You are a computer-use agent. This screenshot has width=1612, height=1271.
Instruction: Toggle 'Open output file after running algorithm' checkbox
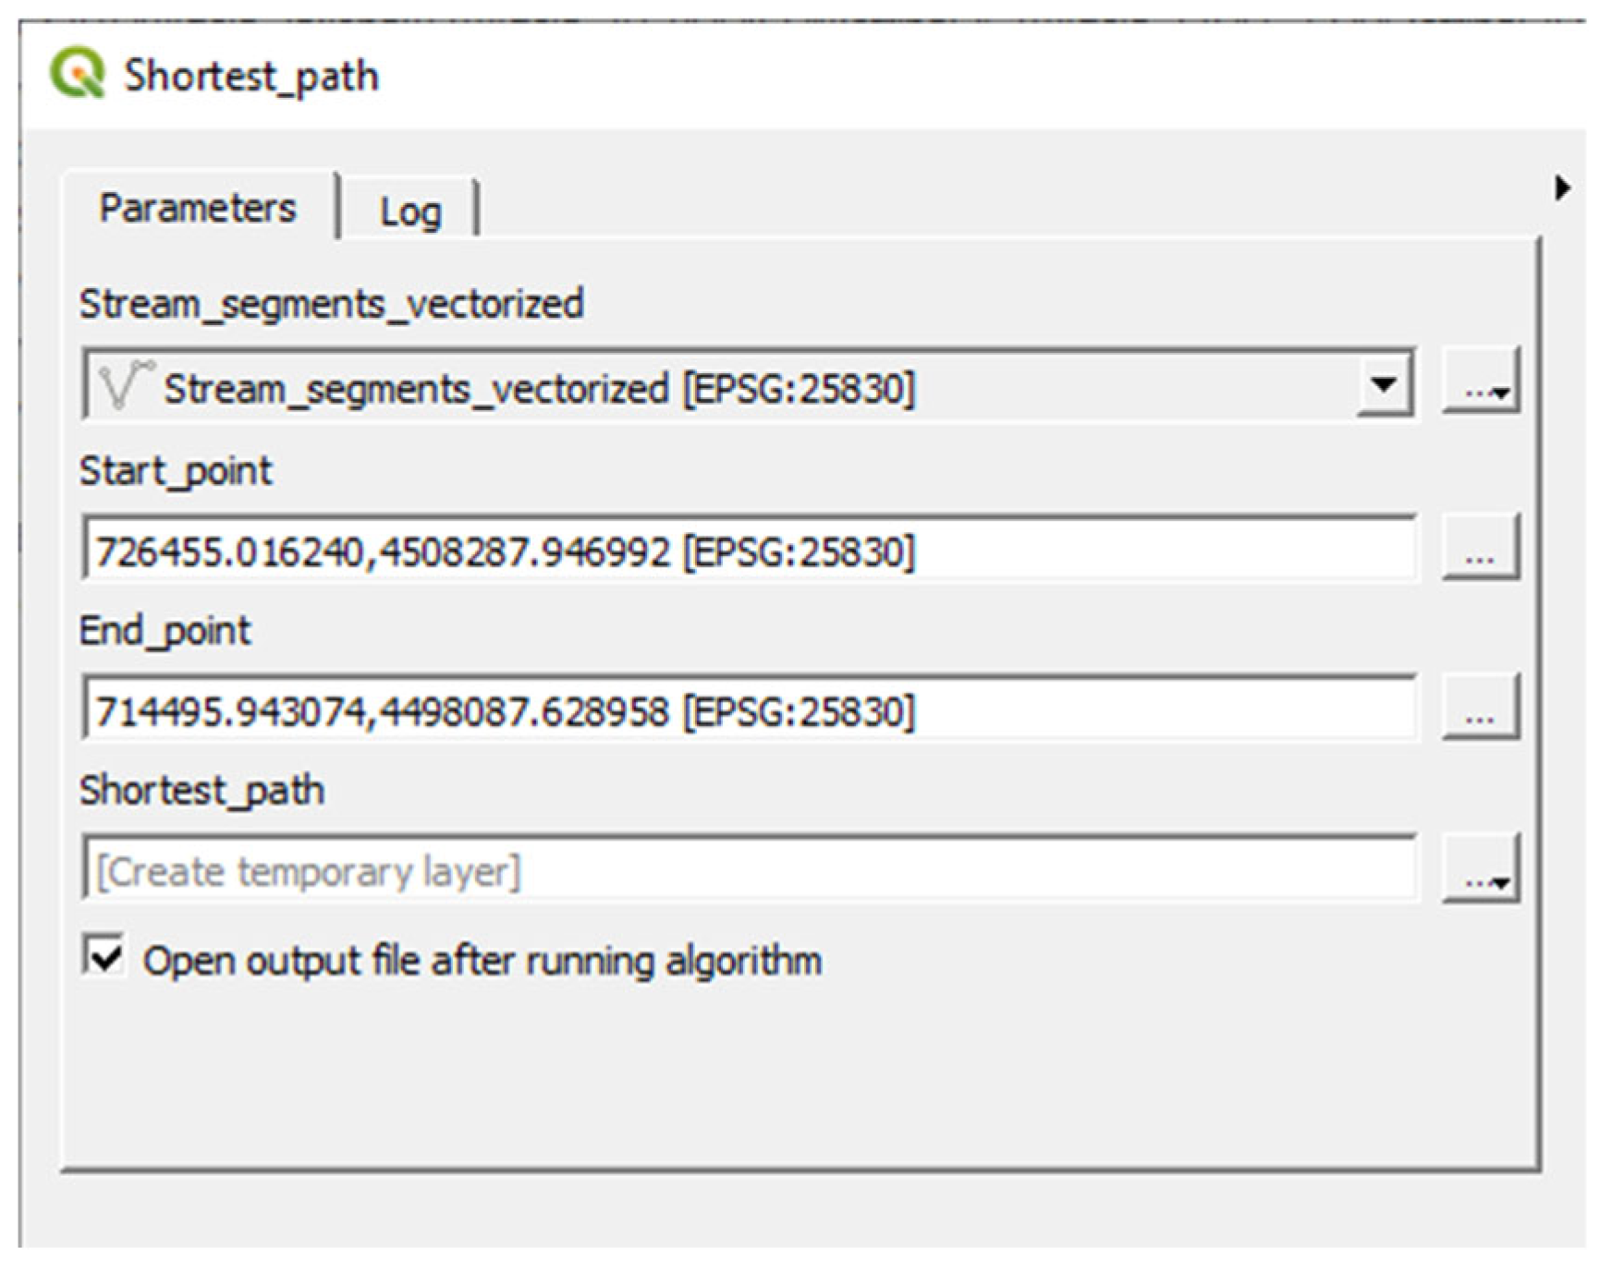point(104,956)
